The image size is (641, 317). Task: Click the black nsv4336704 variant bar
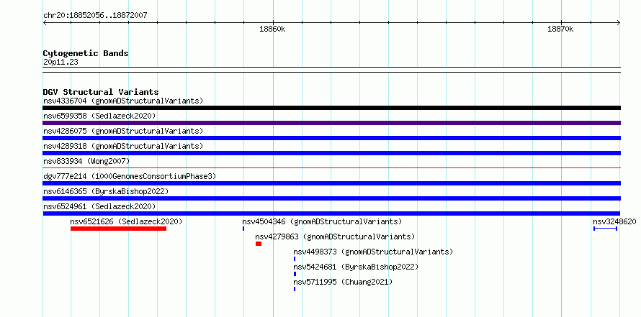point(331,108)
